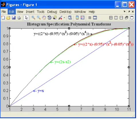Select the Zoom In magnifier tool
138x119 pixels.
tap(33, 18)
